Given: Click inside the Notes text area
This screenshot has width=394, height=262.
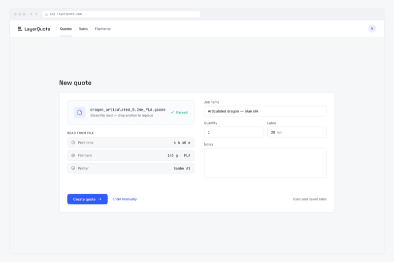Looking at the screenshot, I should pyautogui.click(x=265, y=163).
